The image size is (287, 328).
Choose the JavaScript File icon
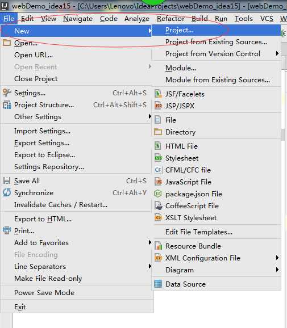158,182
